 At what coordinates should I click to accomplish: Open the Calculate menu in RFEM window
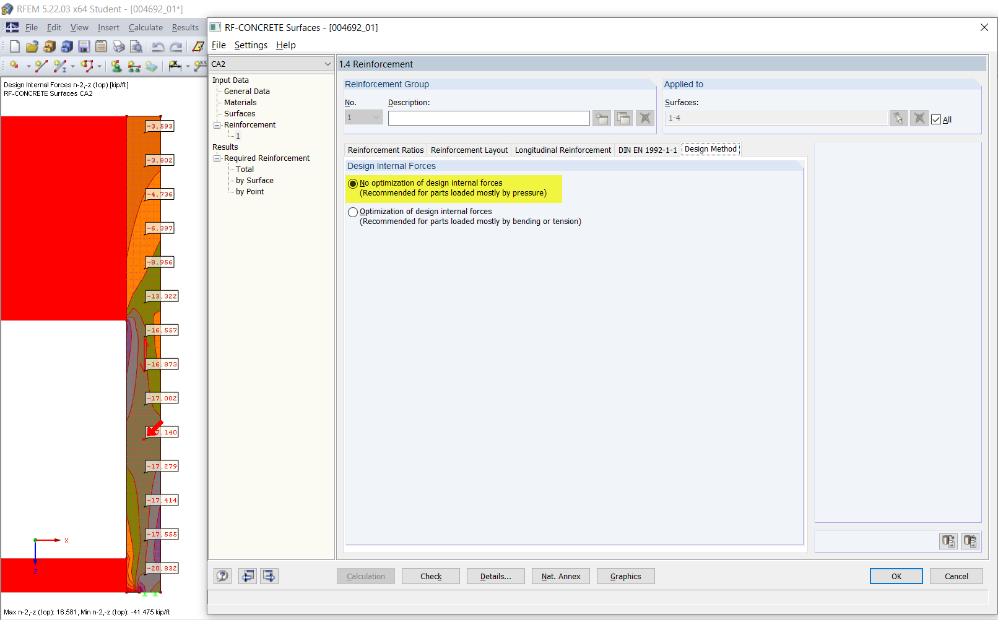coord(145,28)
